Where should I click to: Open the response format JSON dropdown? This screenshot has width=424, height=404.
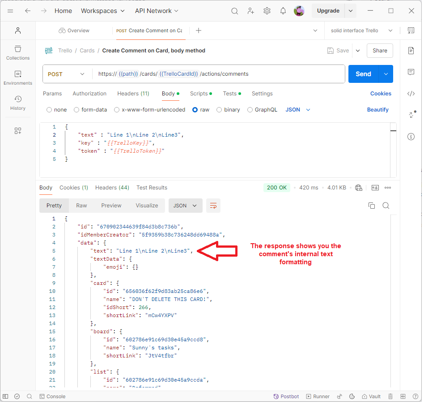pos(187,206)
